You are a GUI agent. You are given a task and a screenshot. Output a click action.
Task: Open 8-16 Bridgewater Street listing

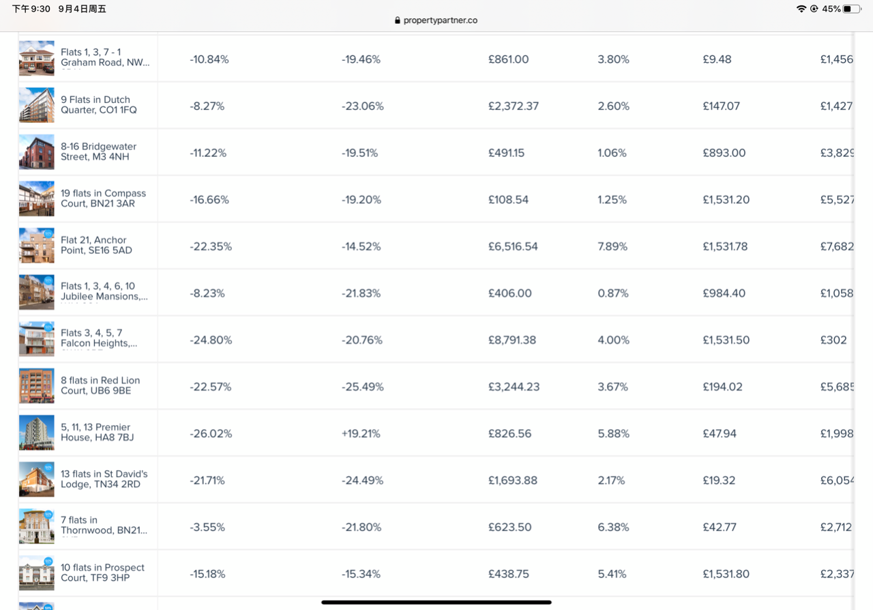99,151
